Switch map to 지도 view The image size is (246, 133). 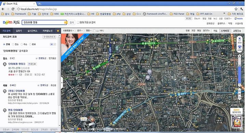[215, 31]
